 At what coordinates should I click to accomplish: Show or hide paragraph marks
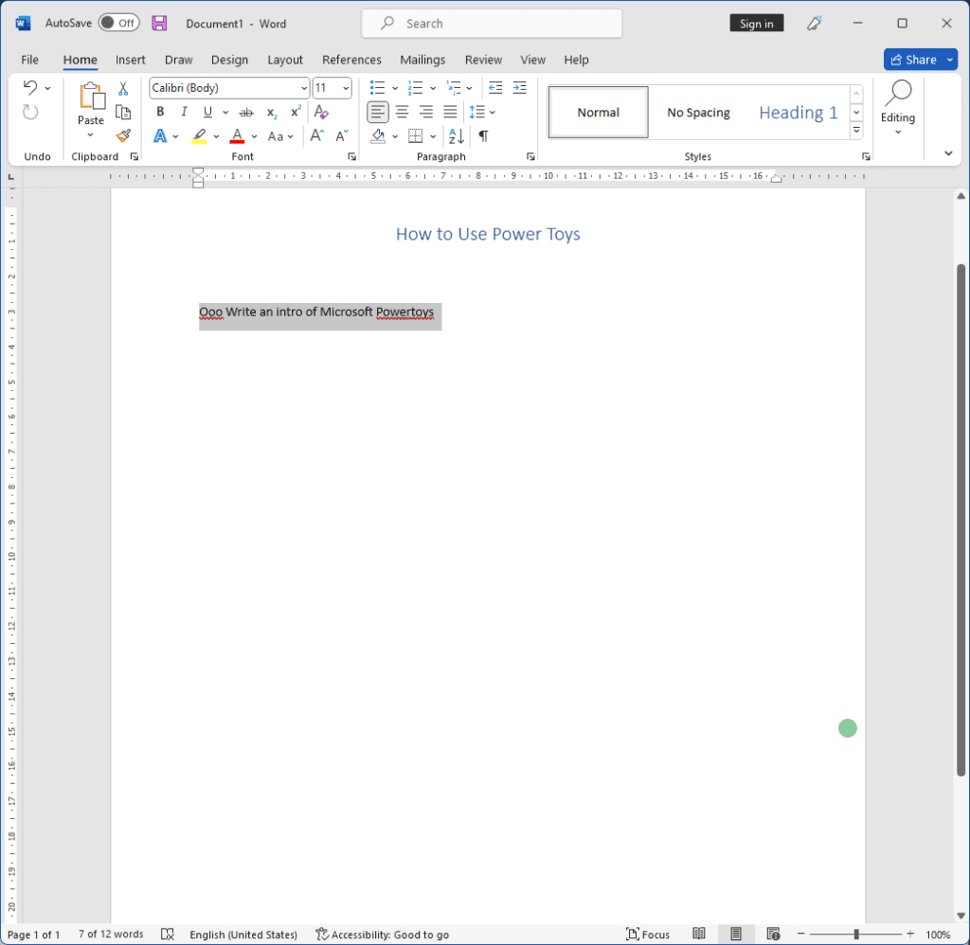[x=484, y=136]
